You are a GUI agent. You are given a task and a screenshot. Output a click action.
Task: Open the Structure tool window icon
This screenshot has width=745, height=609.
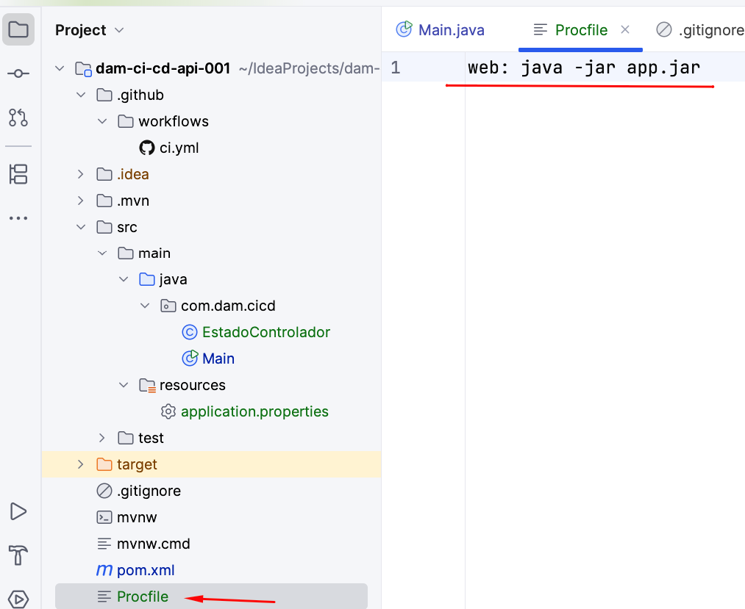(18, 174)
